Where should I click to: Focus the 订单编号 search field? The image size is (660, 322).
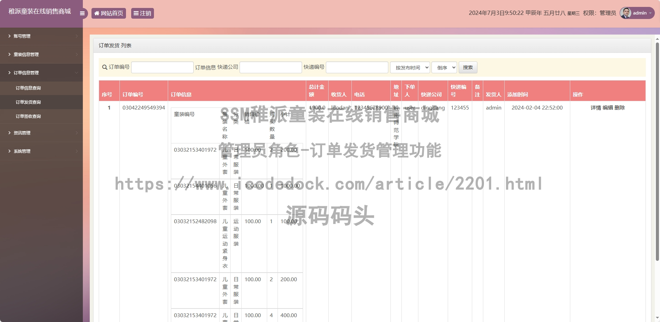(x=162, y=67)
